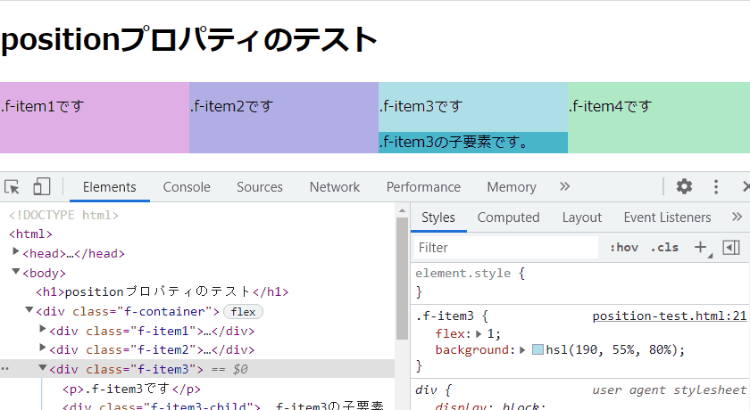Collapse the body element node
This screenshot has height=410, width=750.
click(x=16, y=272)
